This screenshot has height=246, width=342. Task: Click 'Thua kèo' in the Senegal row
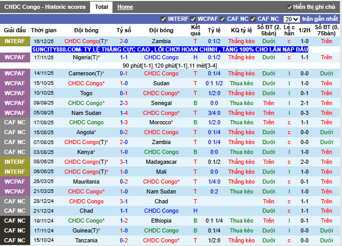(x=242, y=103)
